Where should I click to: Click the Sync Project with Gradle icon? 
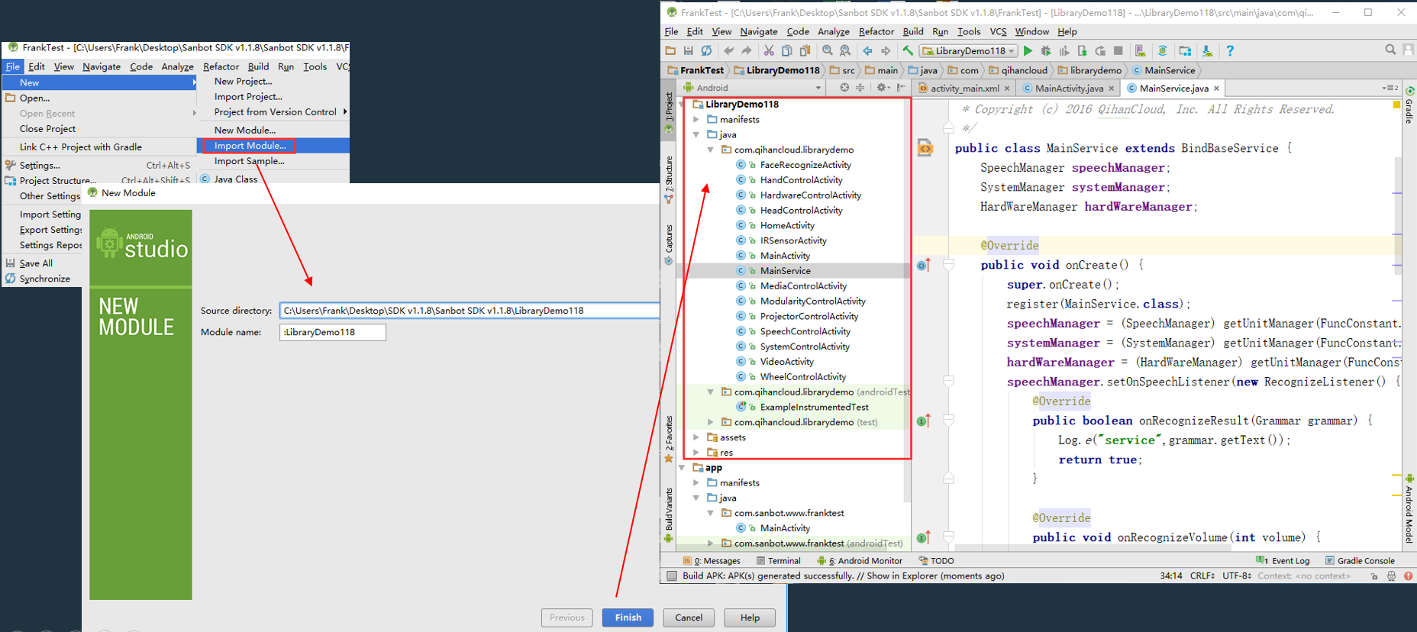pos(1163,51)
